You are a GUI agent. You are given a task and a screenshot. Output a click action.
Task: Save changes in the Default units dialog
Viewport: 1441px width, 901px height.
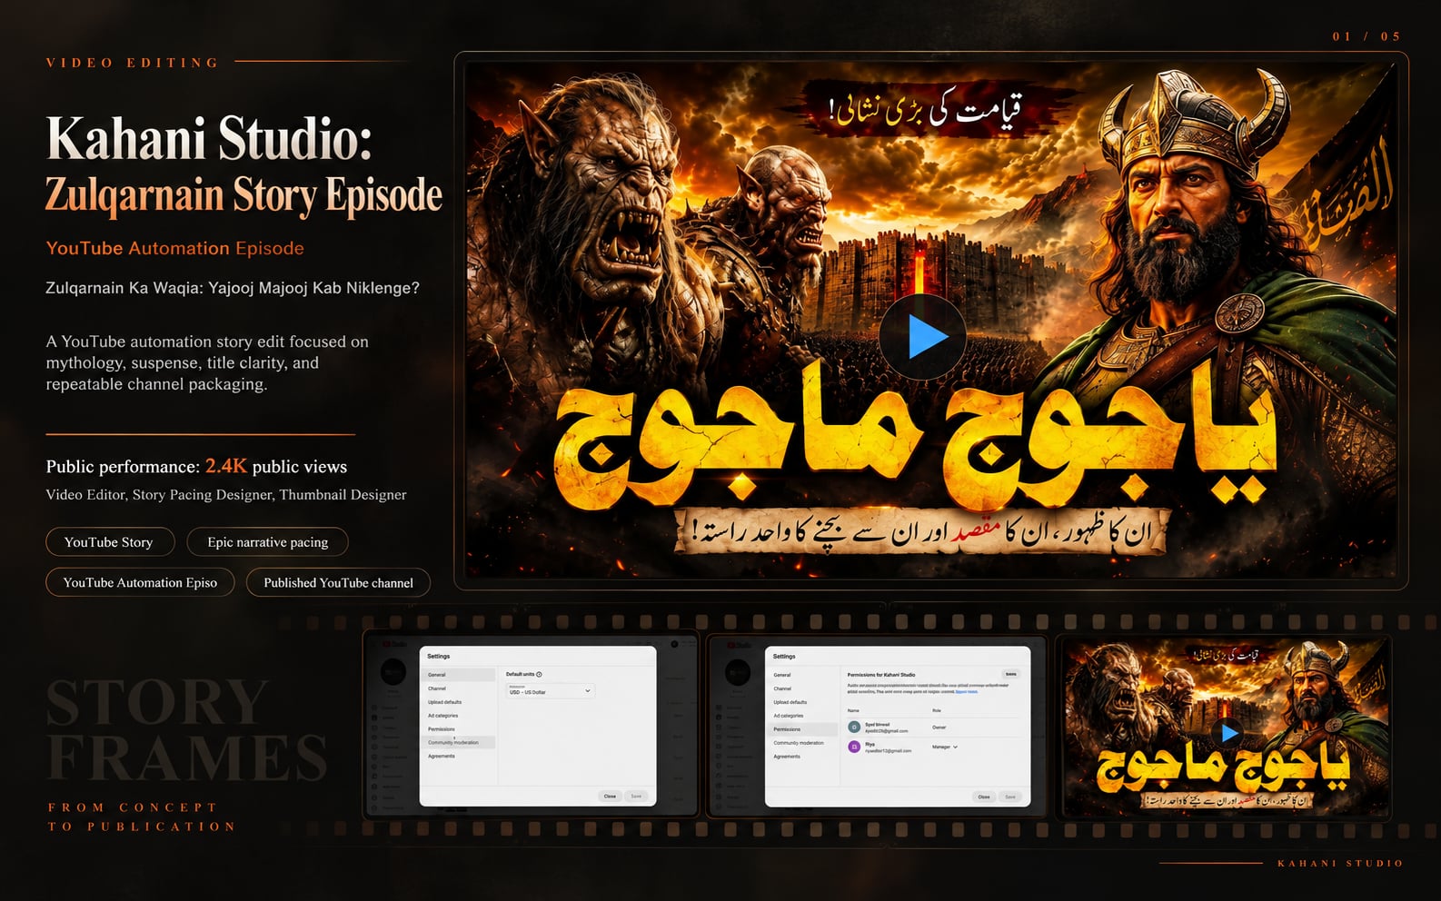point(636,796)
